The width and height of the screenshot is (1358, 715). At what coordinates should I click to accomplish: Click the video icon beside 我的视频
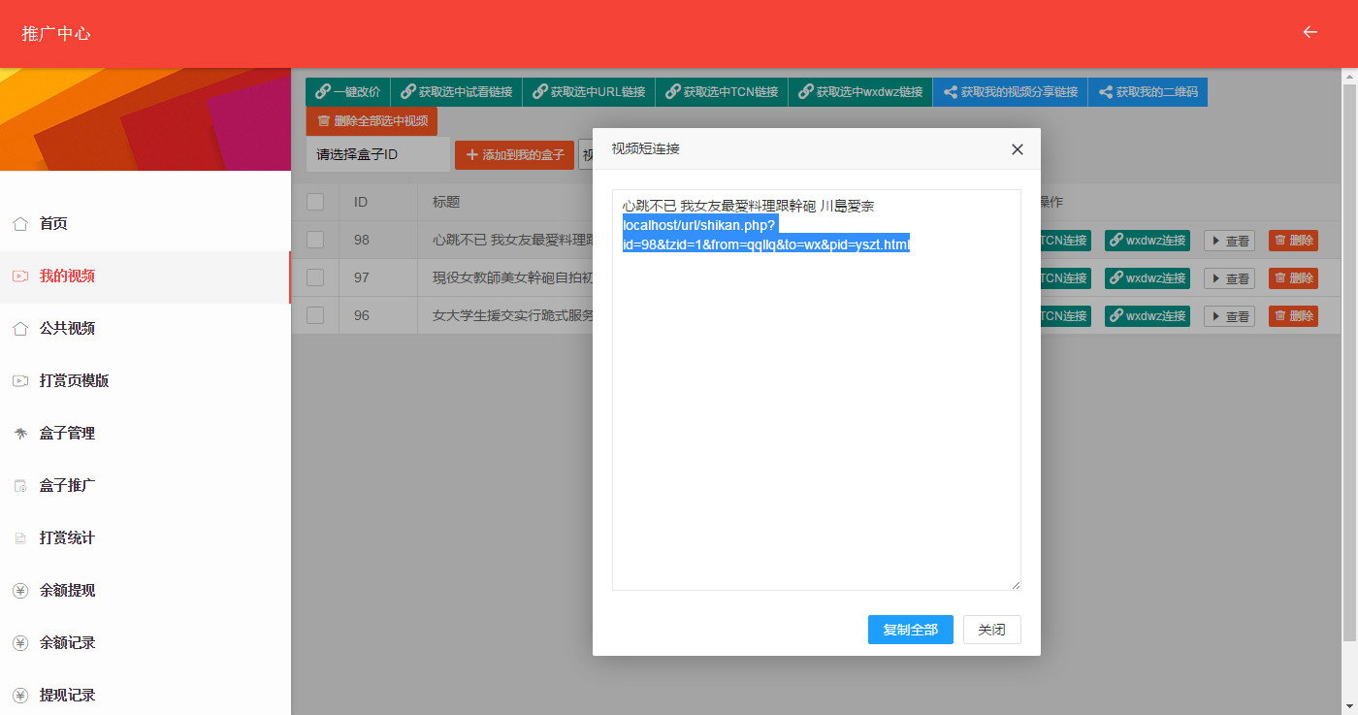point(20,276)
